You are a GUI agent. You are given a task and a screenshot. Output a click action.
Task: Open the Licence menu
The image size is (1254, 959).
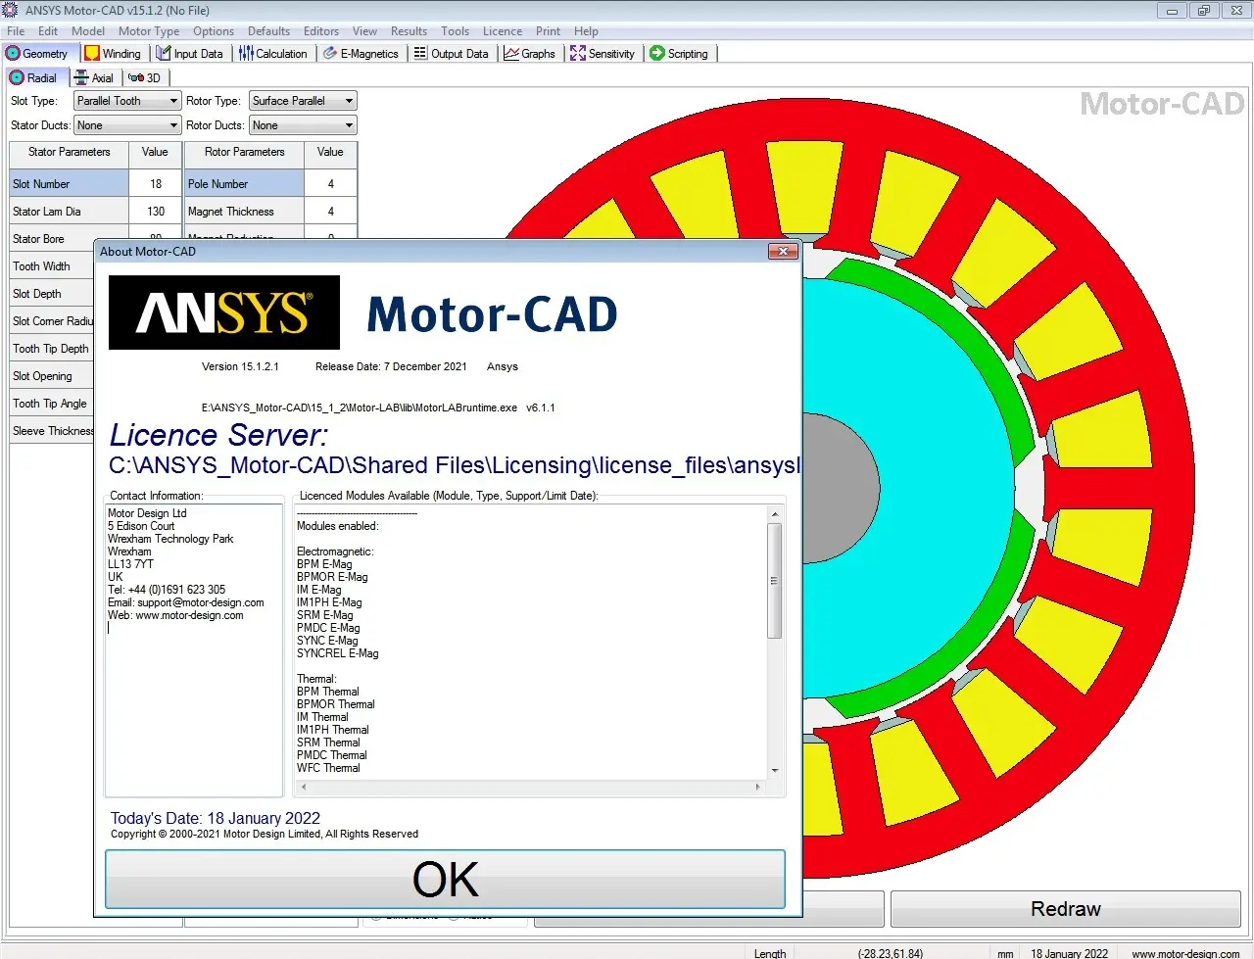503,31
